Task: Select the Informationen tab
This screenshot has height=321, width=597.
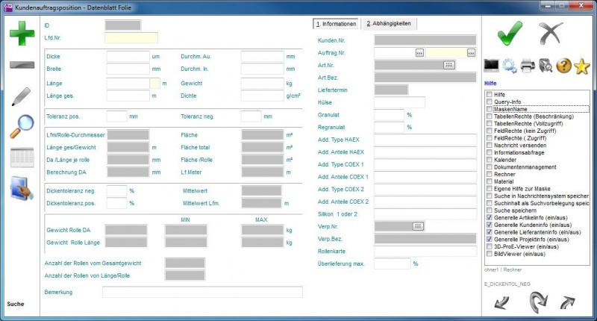Action: [x=336, y=24]
